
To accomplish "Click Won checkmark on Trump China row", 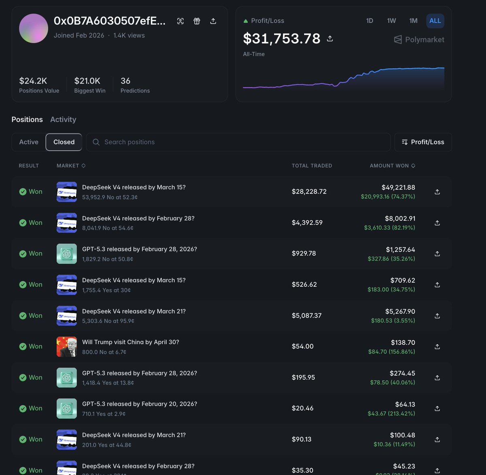I will (x=23, y=346).
